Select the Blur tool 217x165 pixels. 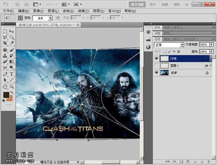pyautogui.click(x=5, y=67)
